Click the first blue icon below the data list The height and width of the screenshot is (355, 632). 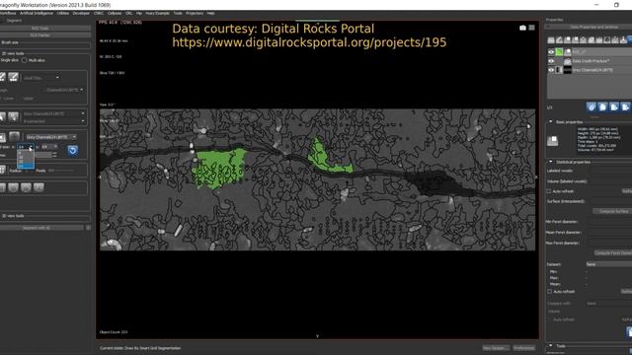[591, 106]
